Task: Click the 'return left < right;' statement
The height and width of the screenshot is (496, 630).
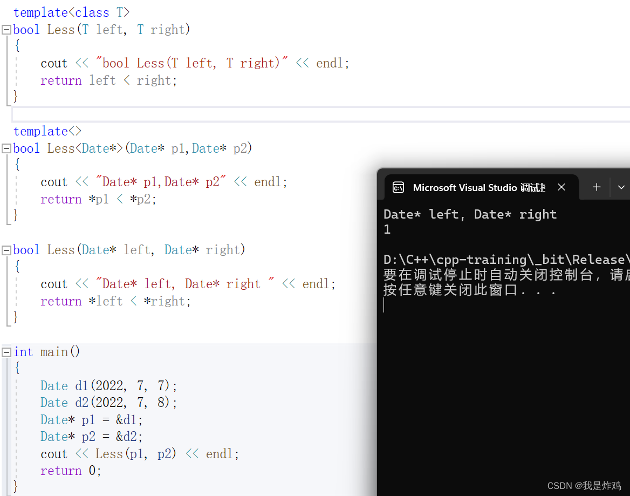Action: (108, 81)
